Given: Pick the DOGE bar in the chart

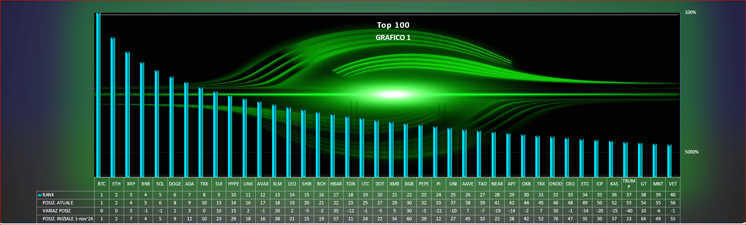Looking at the screenshot, I should 172,127.
